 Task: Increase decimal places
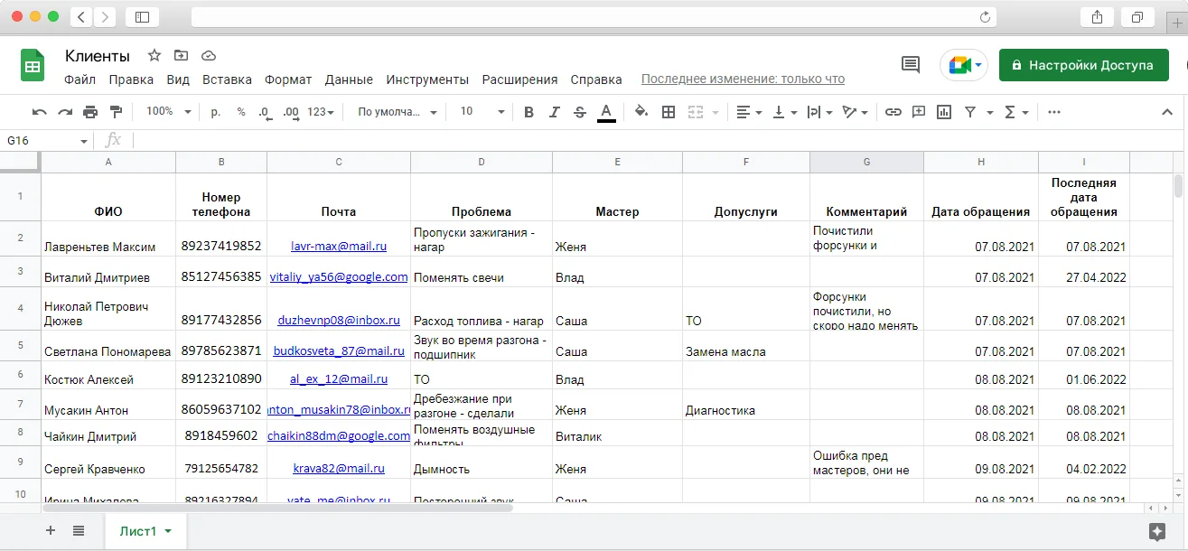coord(291,112)
